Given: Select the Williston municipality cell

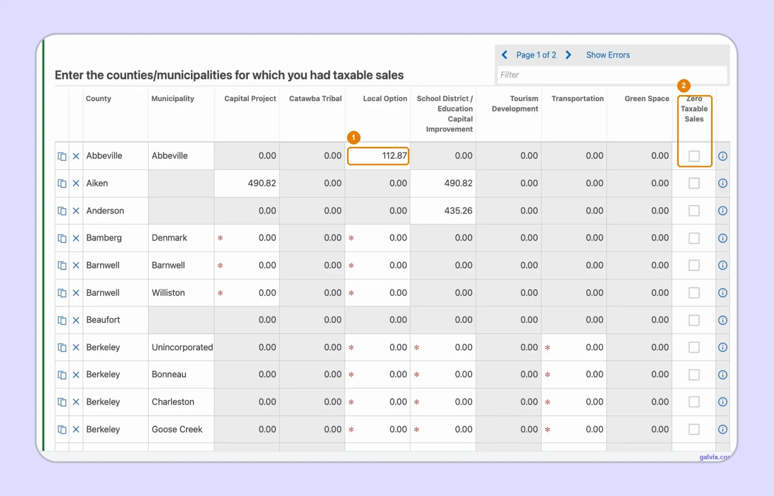Looking at the screenshot, I should coord(181,293).
